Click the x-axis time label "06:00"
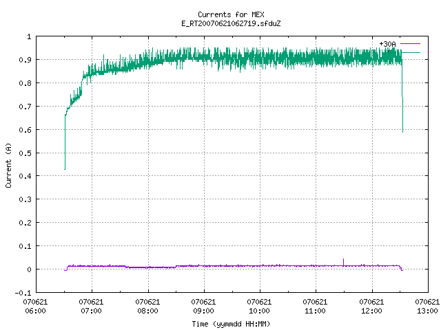441x330 pixels. 35,311
